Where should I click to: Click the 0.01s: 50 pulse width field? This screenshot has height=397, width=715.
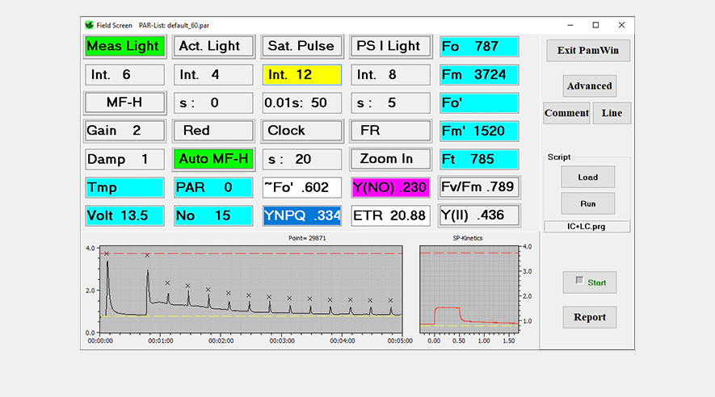pos(301,103)
